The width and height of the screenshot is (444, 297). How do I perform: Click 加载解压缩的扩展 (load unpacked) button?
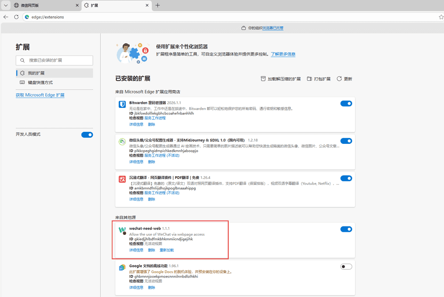point(280,79)
